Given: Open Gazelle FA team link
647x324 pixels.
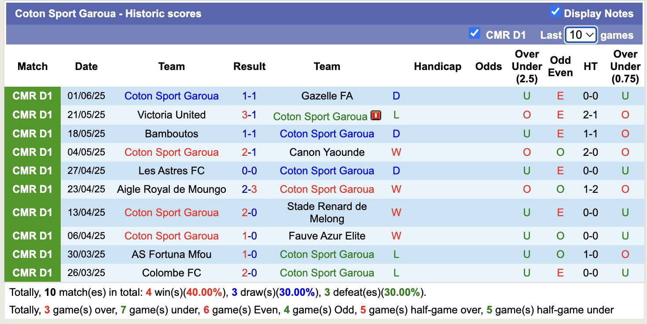Looking at the screenshot, I should click(327, 96).
